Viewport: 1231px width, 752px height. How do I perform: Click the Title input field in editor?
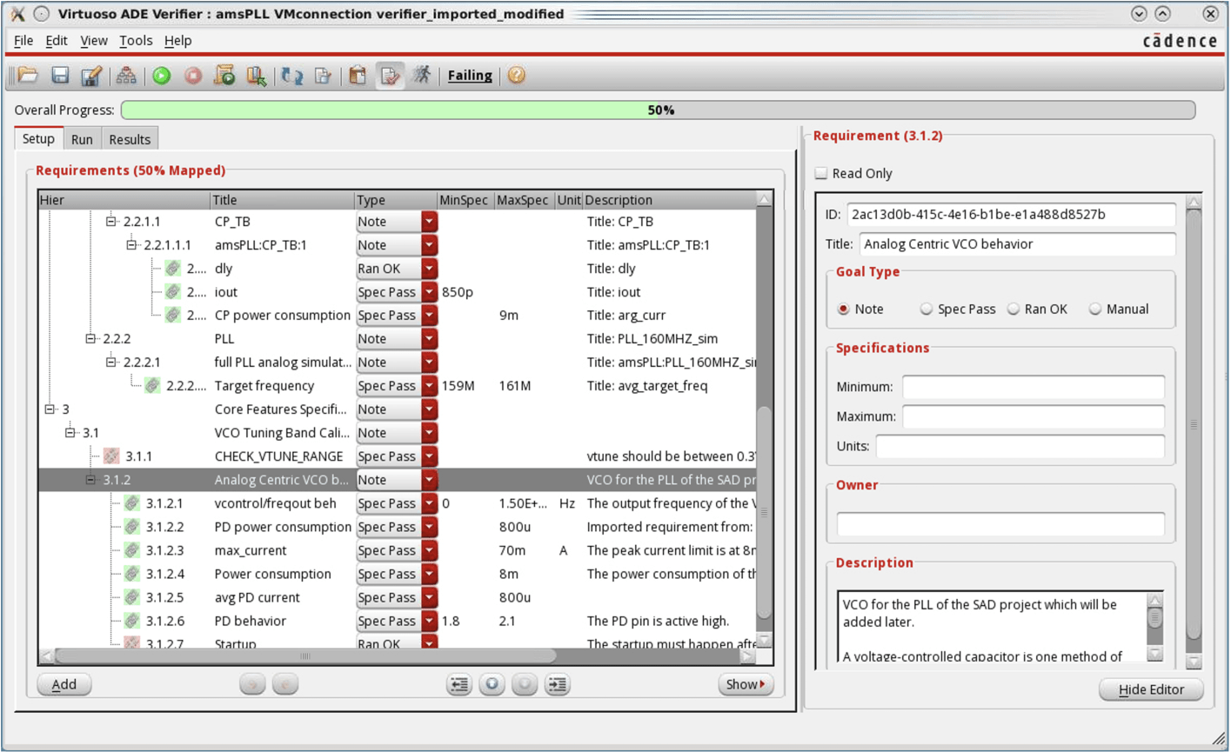[1017, 244]
